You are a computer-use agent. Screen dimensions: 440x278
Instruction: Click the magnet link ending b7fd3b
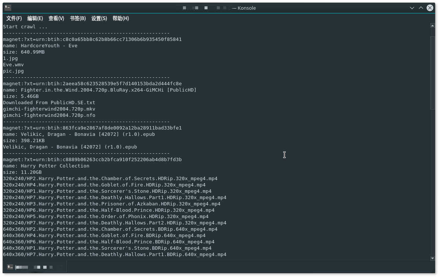[x=92, y=160]
